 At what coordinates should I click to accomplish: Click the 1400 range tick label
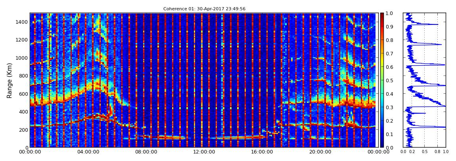tap(22, 22)
